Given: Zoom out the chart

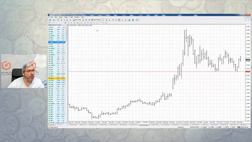Looking at the screenshot, I should point(116,20).
